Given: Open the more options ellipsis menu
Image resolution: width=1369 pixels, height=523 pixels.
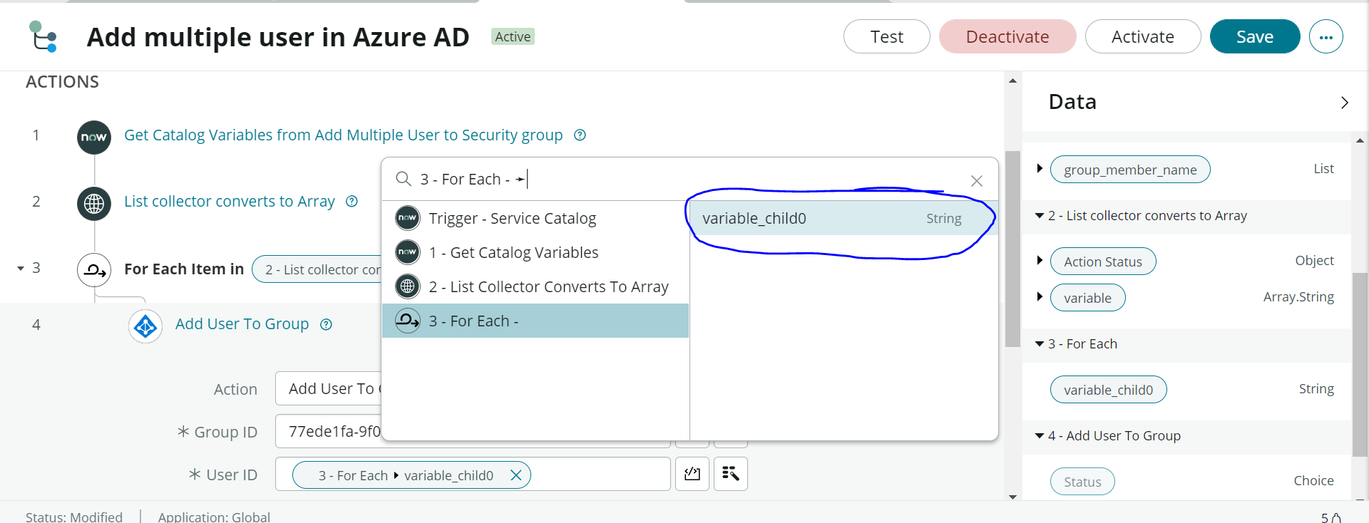Looking at the screenshot, I should point(1326,37).
